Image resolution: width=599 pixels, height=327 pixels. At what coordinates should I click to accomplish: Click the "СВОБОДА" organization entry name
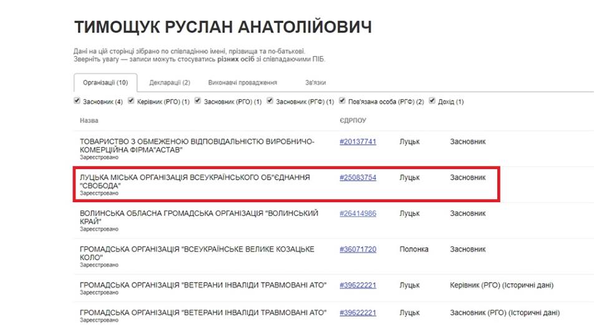pos(195,182)
